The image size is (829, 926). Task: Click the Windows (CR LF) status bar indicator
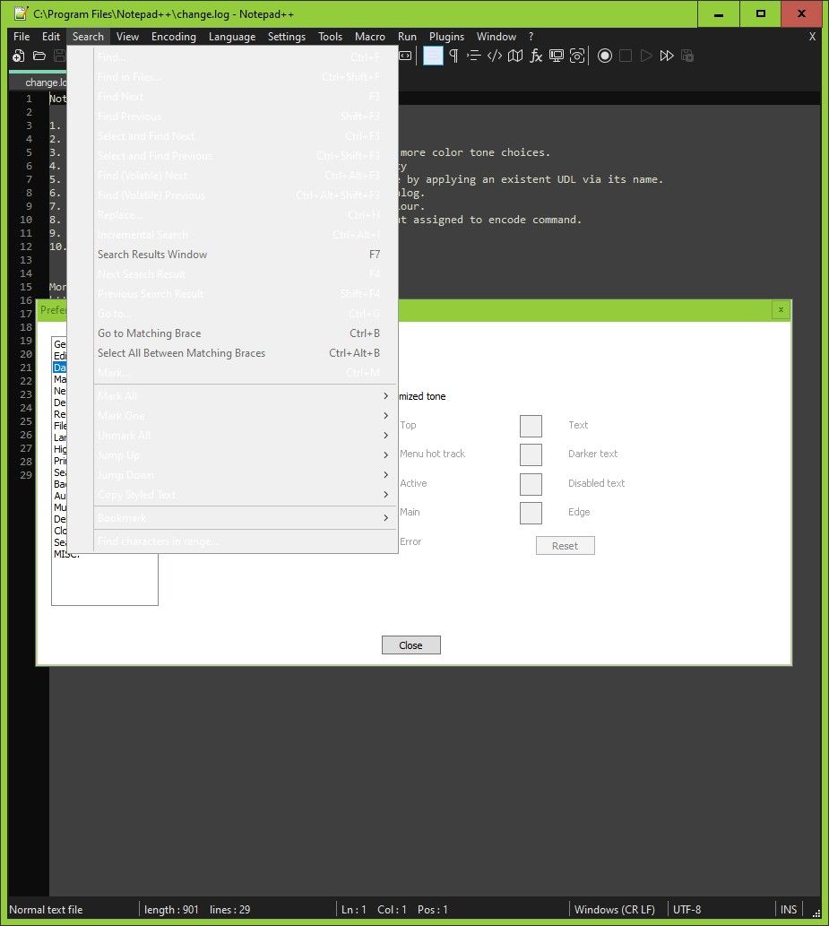click(615, 909)
